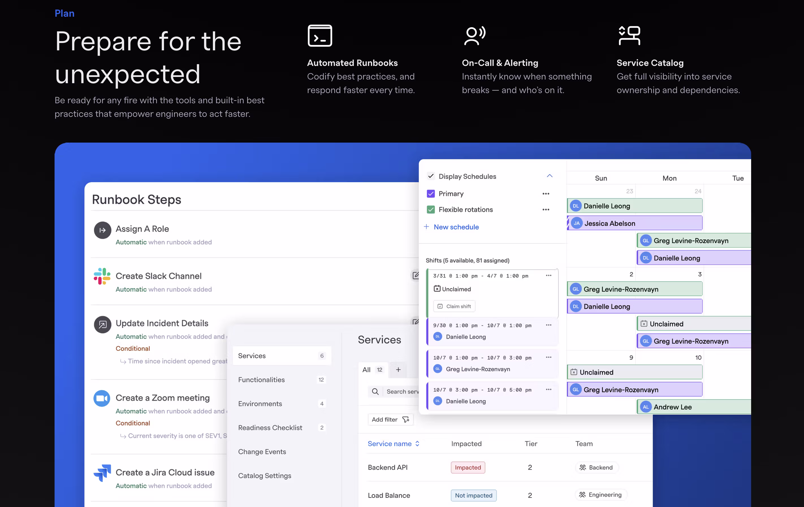Click the New schedule link
This screenshot has height=507, width=804.
(456, 227)
